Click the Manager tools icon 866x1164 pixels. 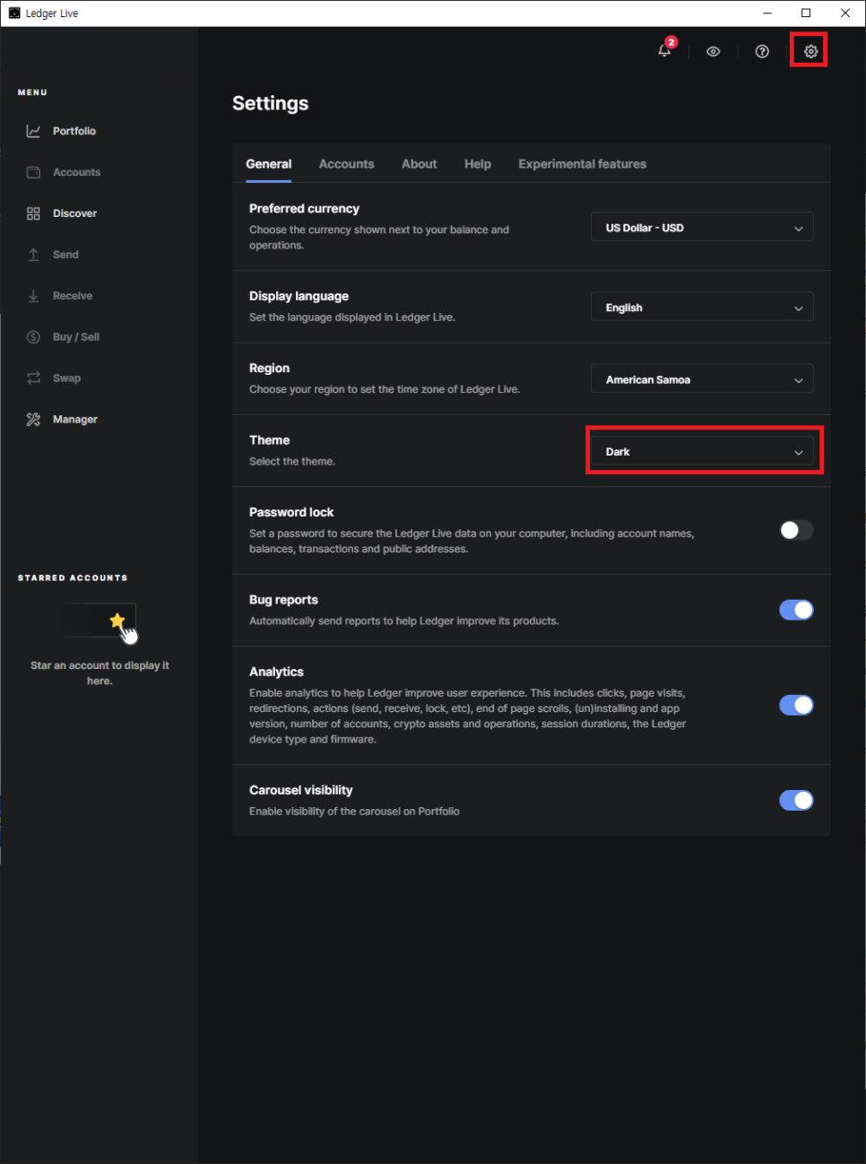[33, 420]
